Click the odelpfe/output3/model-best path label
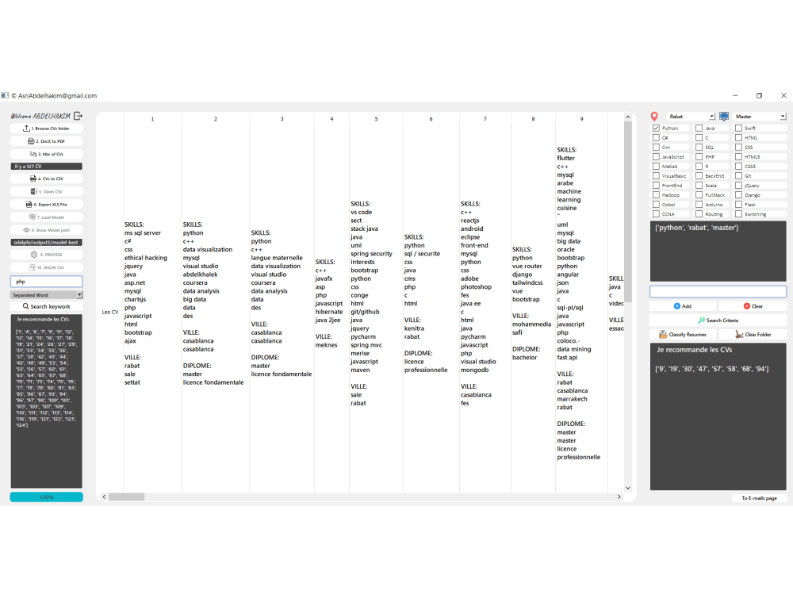Image resolution: width=793 pixels, height=595 pixels. [46, 242]
